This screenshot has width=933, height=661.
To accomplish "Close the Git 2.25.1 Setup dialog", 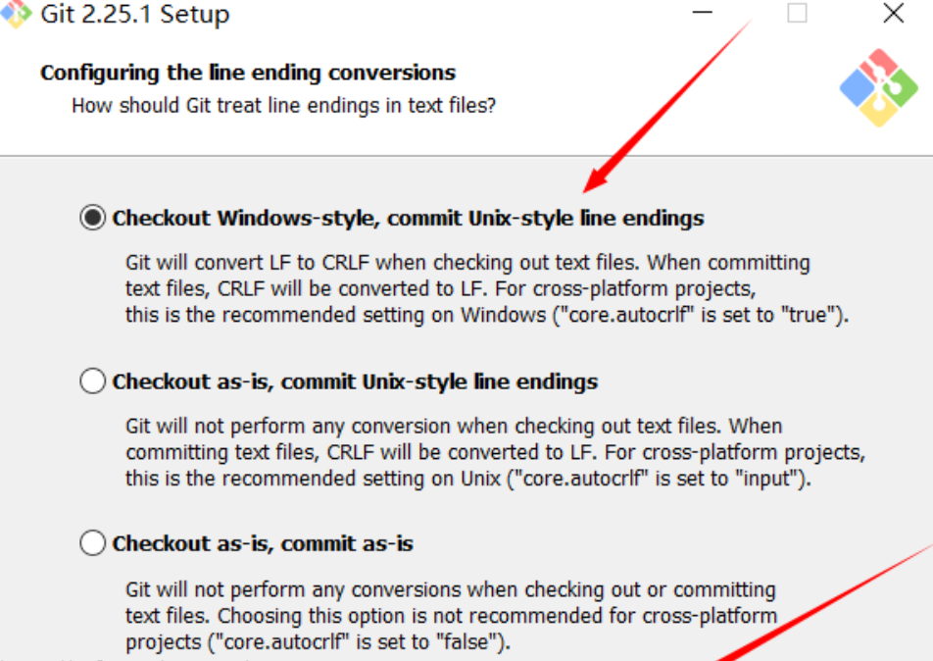I will [893, 14].
